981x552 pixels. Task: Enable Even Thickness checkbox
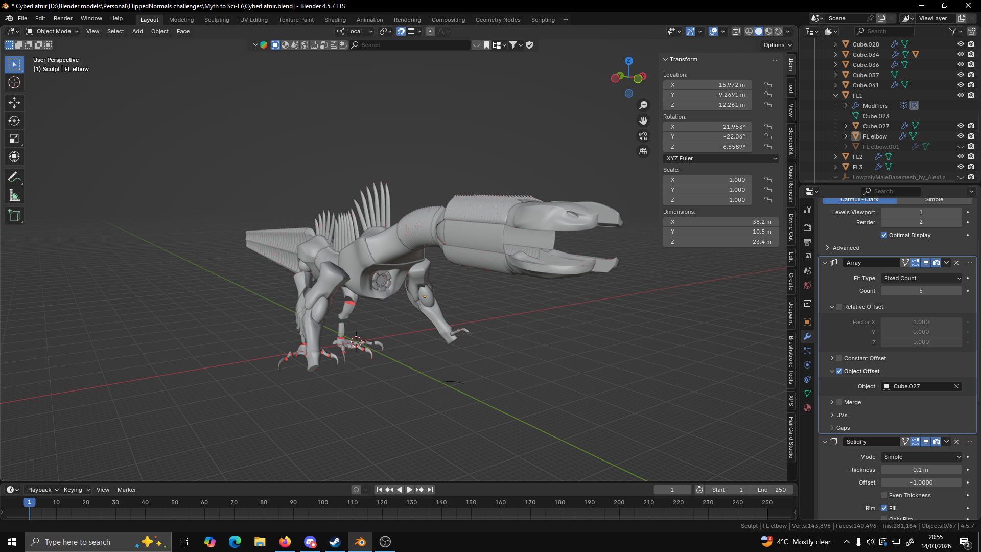point(884,495)
